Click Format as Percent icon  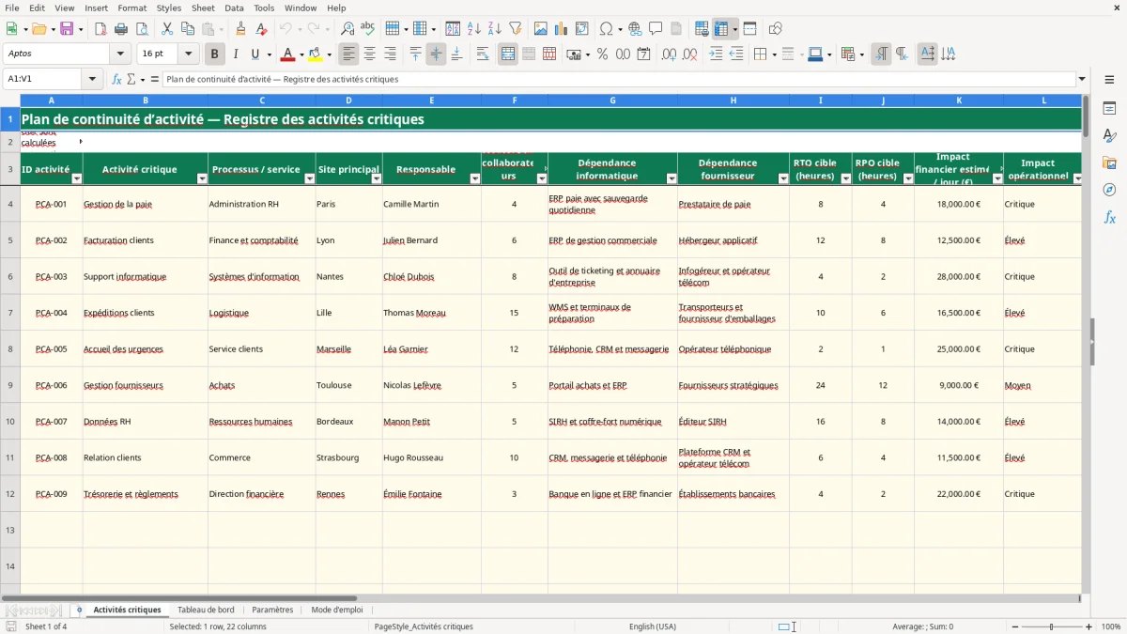coord(602,54)
